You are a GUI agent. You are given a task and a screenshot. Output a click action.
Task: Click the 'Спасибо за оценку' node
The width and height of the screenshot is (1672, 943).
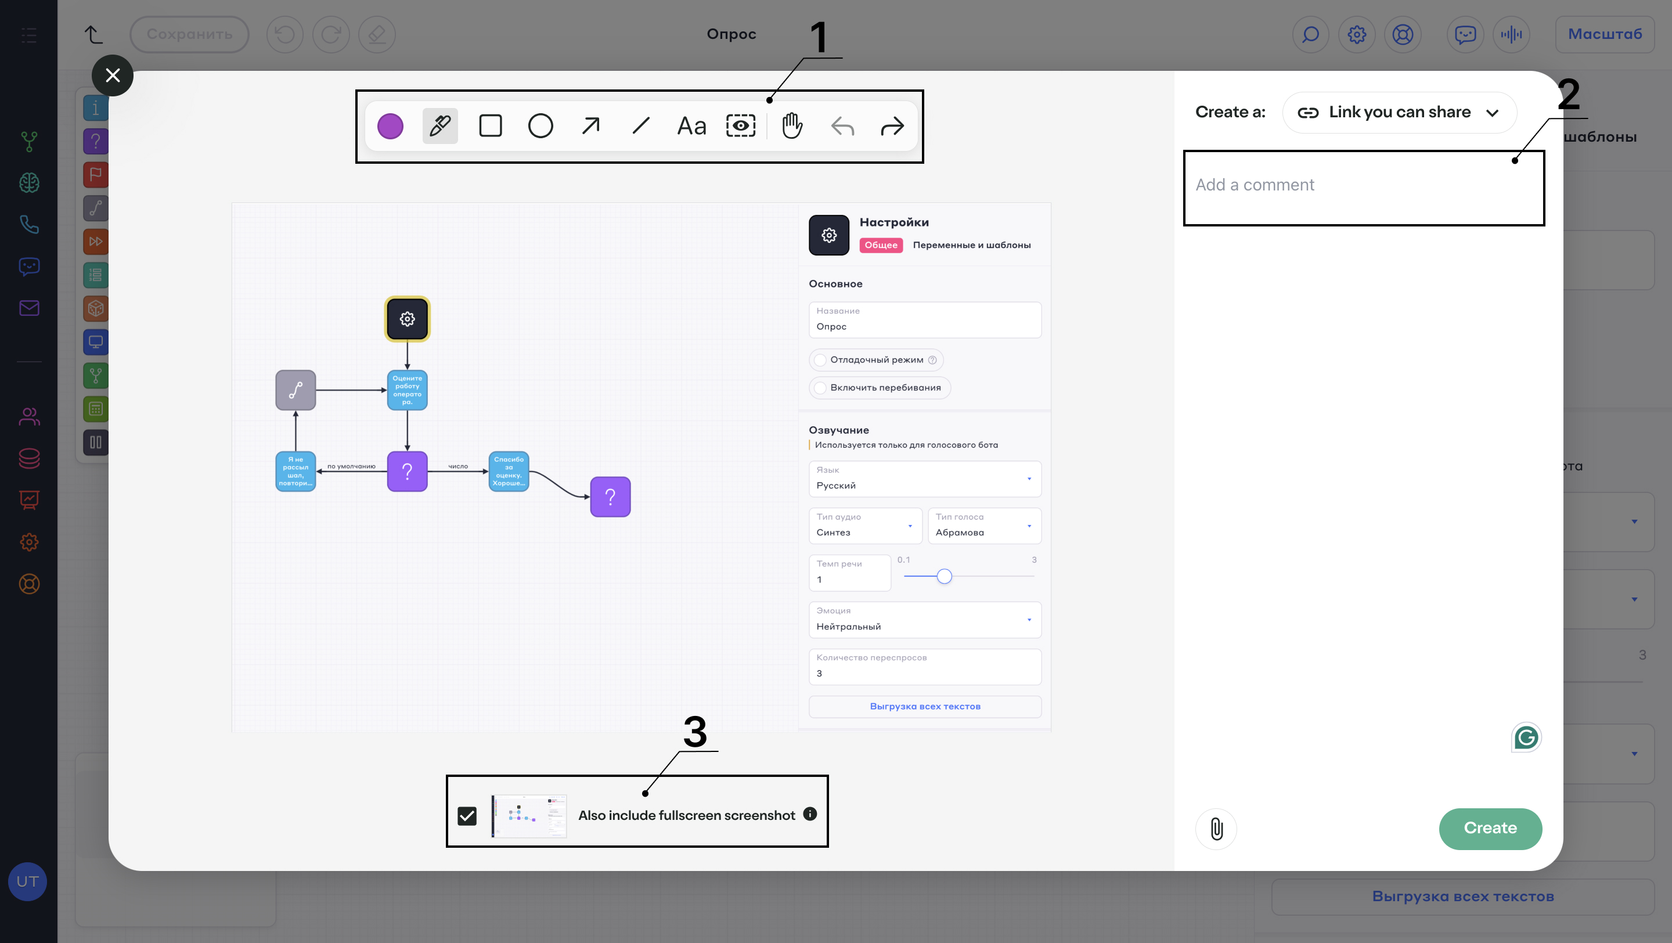click(509, 471)
